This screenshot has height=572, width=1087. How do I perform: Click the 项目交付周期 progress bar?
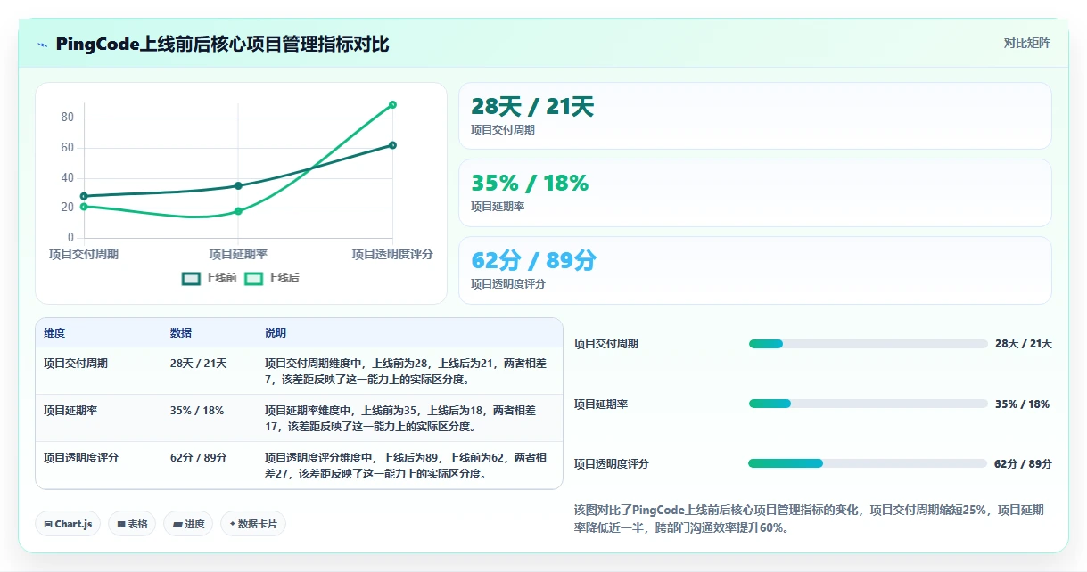869,344
